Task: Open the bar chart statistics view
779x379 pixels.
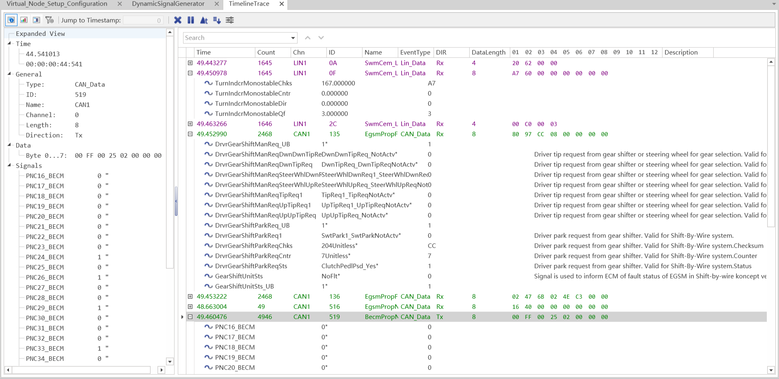Action: coord(24,20)
